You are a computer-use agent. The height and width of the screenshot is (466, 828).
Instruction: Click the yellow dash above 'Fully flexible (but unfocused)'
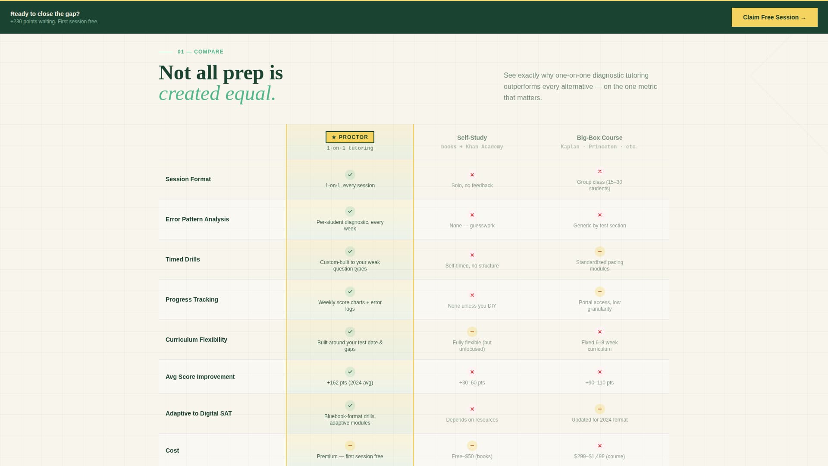[472, 332]
